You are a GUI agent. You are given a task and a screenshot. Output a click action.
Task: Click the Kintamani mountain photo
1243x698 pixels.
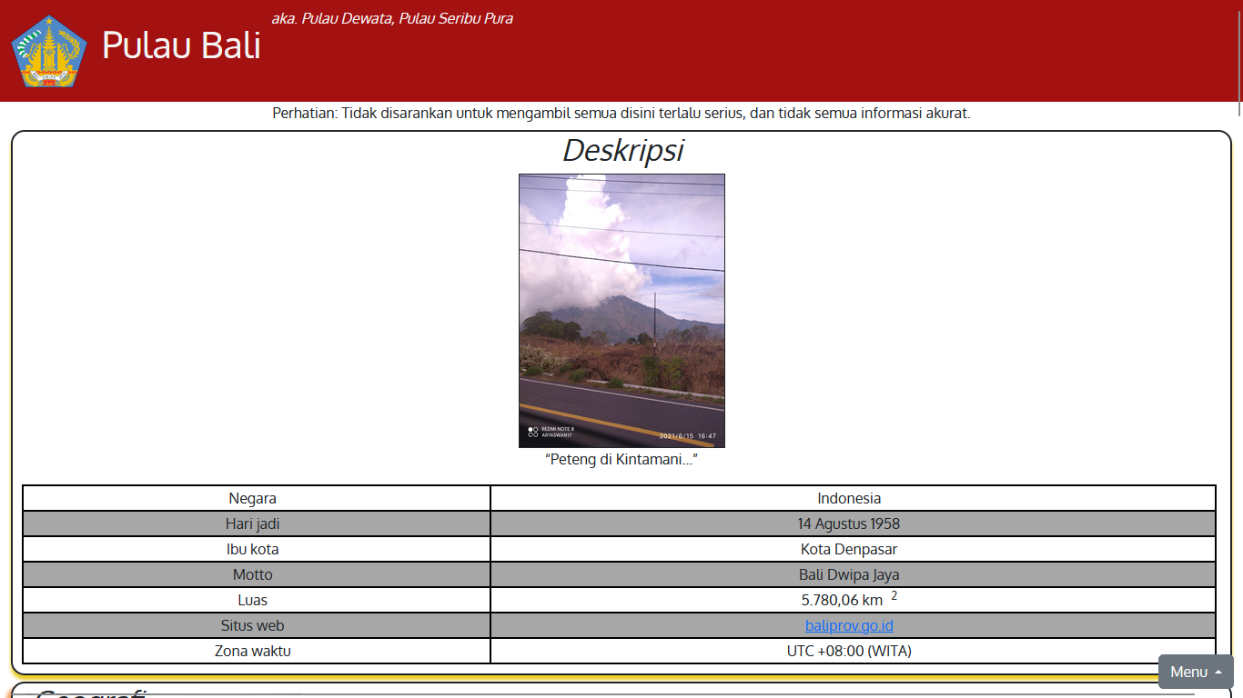pyautogui.click(x=621, y=311)
